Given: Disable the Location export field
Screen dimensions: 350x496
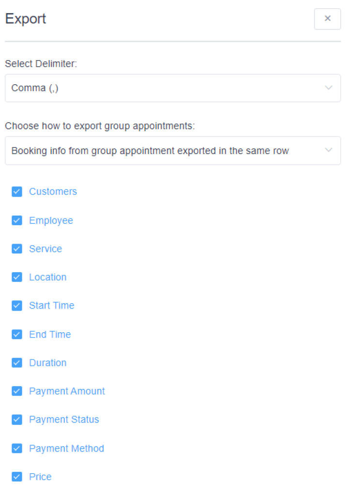Looking at the screenshot, I should (x=17, y=277).
